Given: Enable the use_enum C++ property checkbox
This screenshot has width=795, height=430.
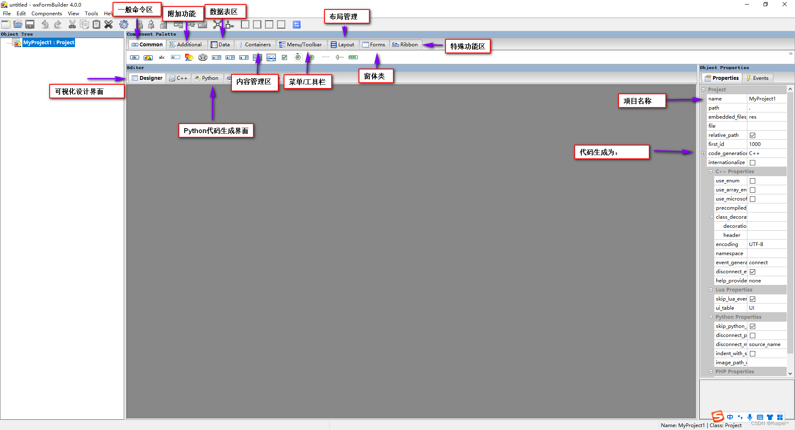Looking at the screenshot, I should 753,181.
